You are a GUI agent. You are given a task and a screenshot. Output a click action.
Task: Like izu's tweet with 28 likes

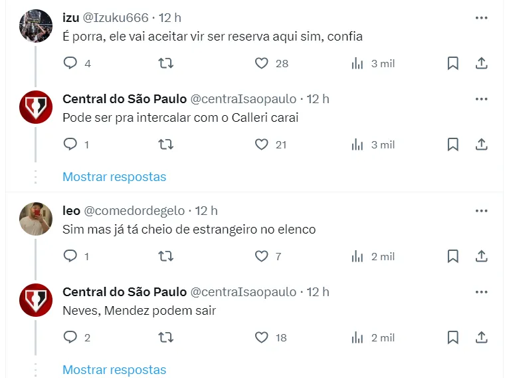(x=262, y=63)
